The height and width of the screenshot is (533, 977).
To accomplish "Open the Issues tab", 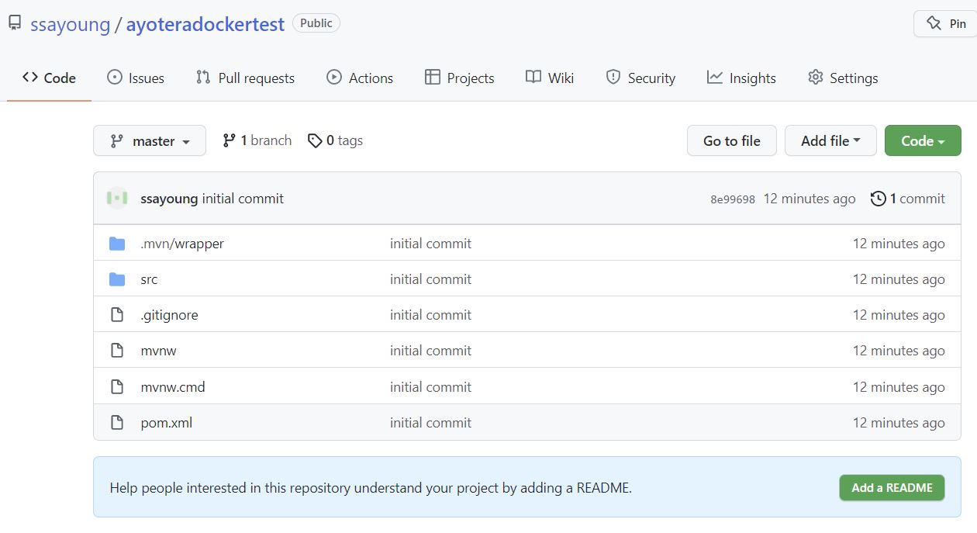I will pos(136,78).
